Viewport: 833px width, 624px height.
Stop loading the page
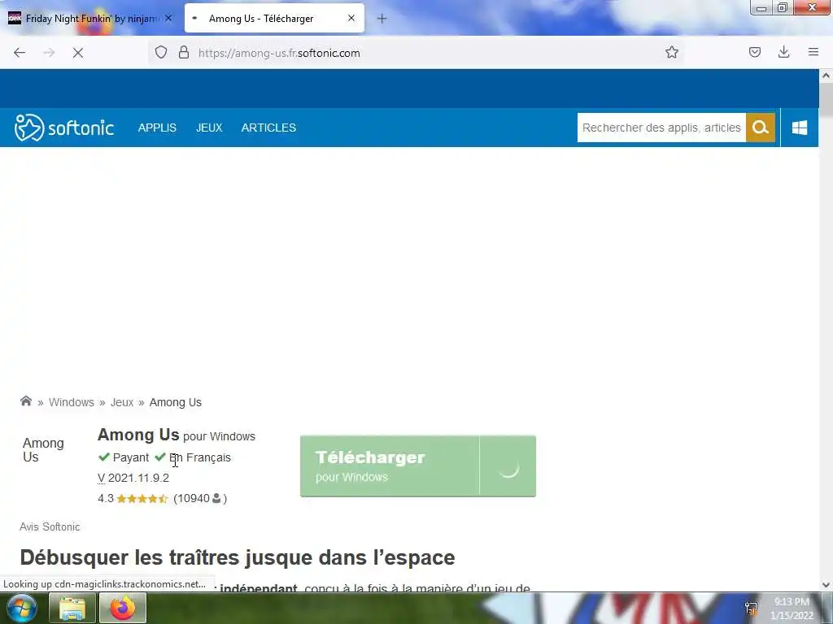(78, 53)
